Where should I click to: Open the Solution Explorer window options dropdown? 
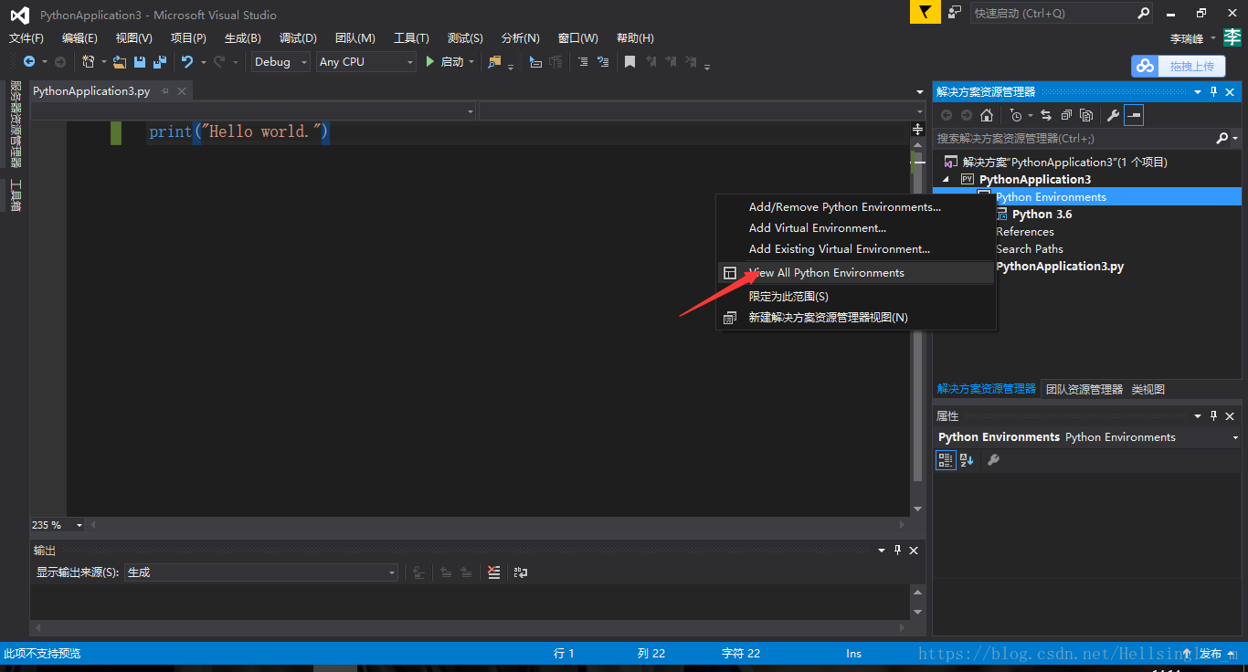point(1196,92)
